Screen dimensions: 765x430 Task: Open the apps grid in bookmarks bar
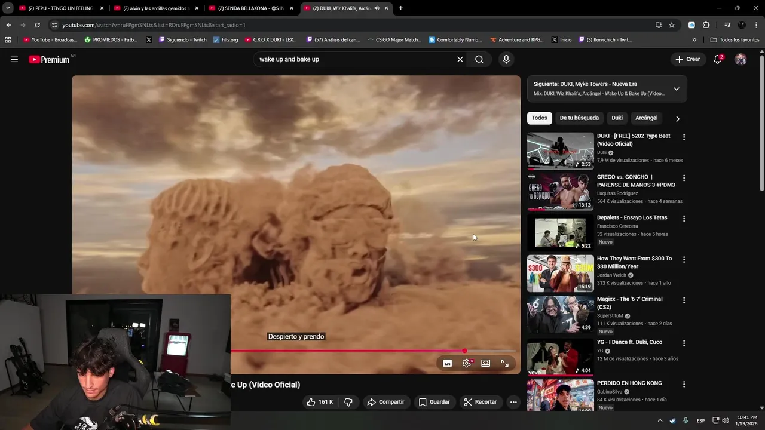[8, 40]
